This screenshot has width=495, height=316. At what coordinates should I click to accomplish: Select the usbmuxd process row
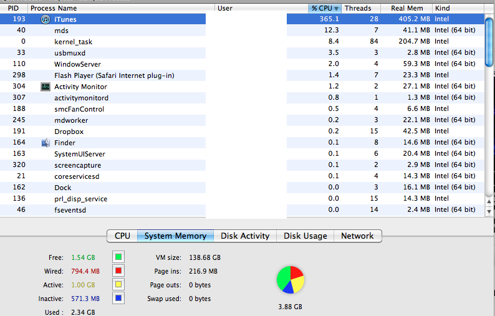pos(242,53)
